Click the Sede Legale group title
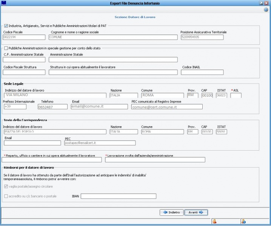The width and height of the screenshot is (271, 226). click(14, 84)
